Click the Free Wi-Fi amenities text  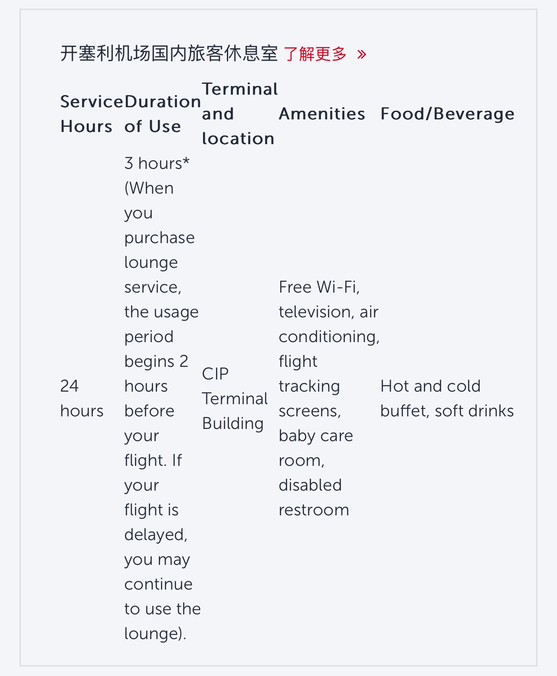point(319,287)
